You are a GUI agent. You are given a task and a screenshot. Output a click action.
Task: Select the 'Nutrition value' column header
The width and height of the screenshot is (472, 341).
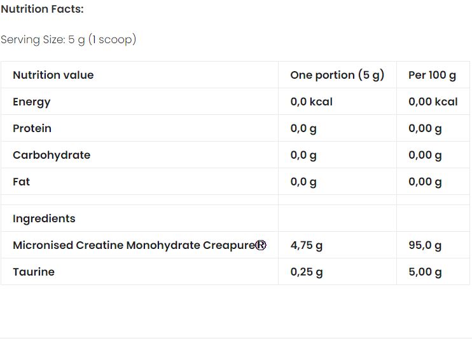pos(53,75)
